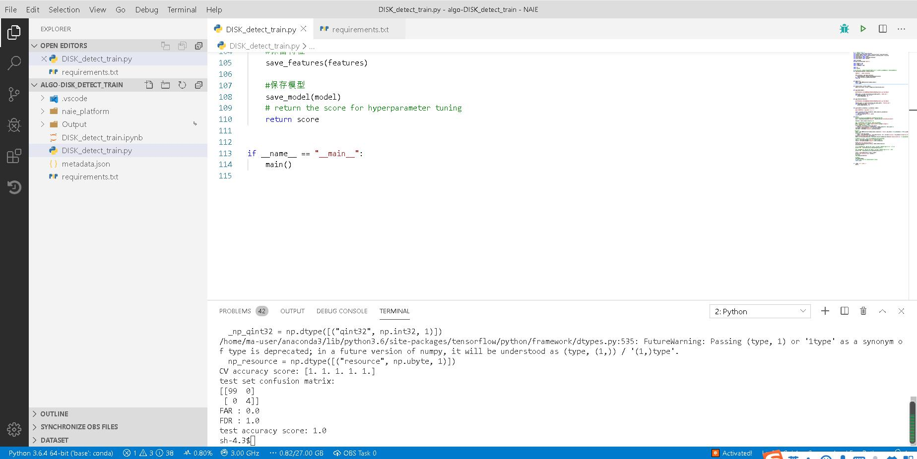Create a new folder in ALGO-DISK_DETECT_TRAIN
The image size is (917, 459).
165,85
